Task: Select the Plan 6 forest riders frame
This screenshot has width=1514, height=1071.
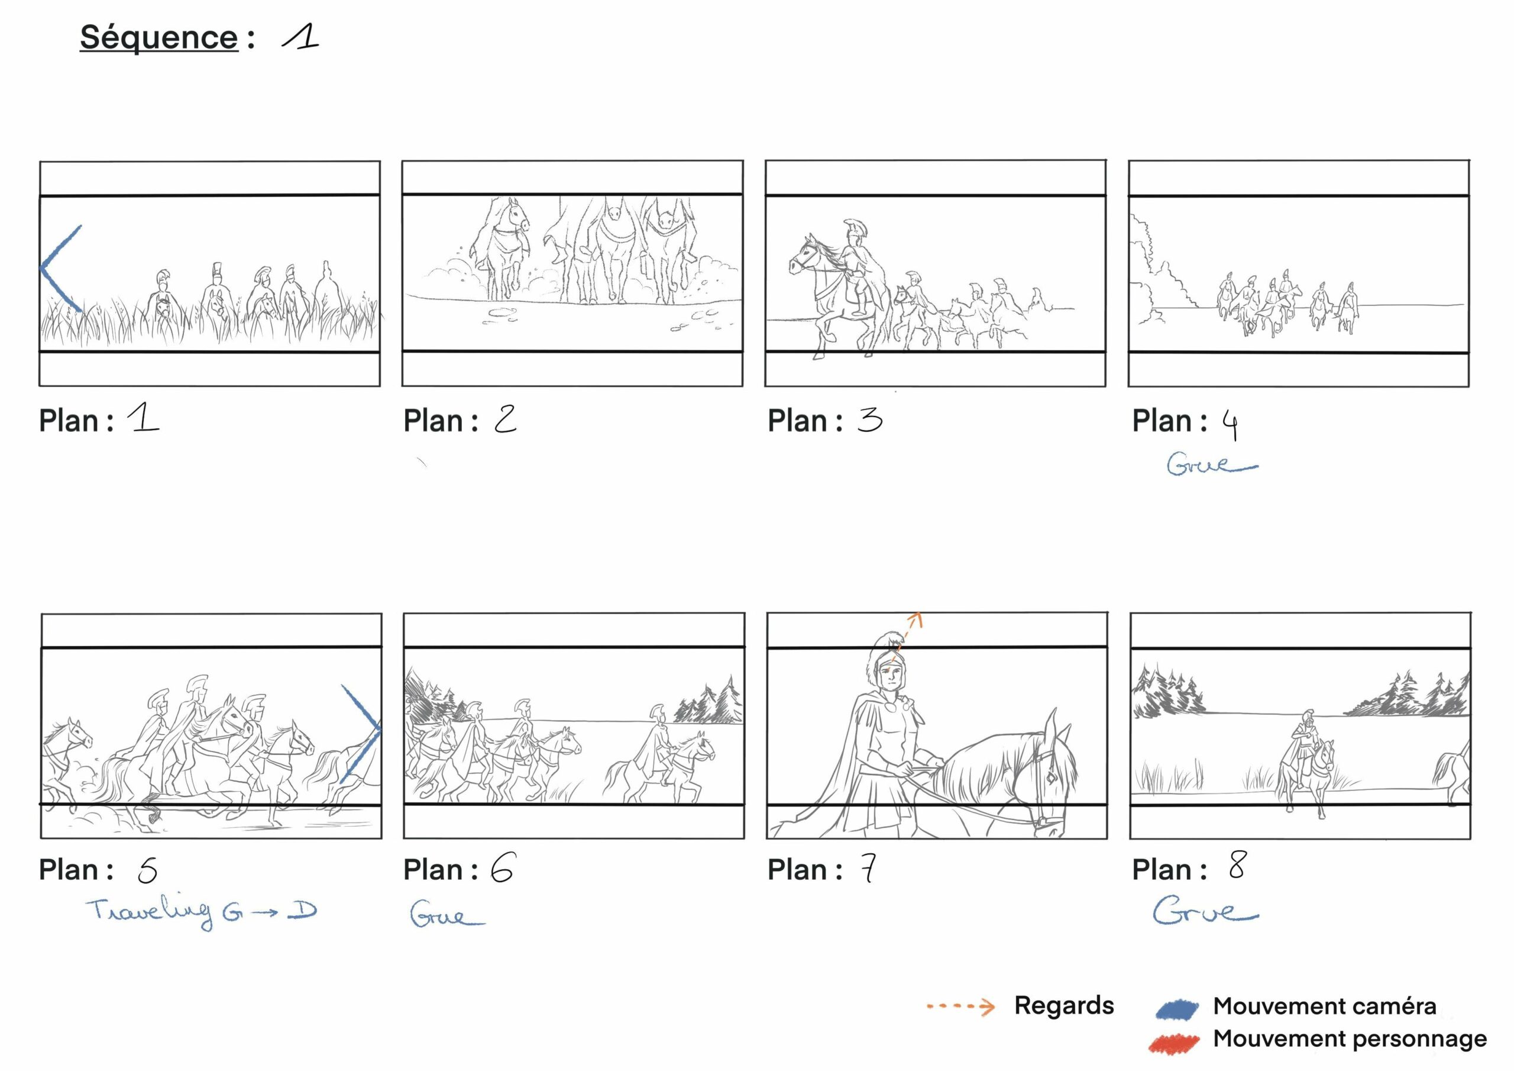Action: (574, 726)
